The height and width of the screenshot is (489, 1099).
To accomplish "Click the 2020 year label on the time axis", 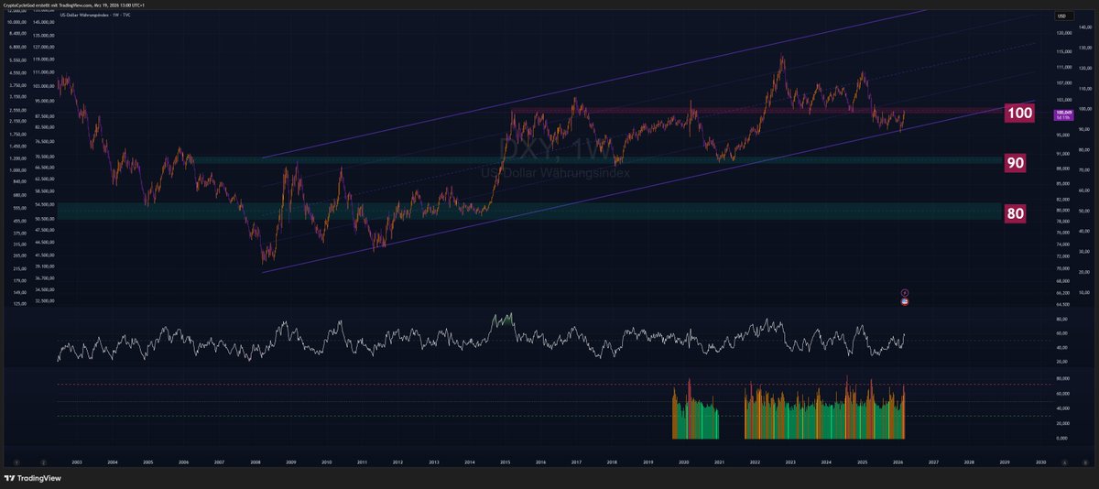I will (683, 462).
